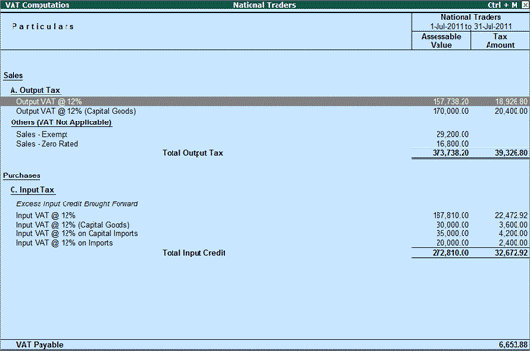Viewport: 530px width, 351px height.
Task: Click the Ctrl + M label in title bar
Action: [502, 5]
